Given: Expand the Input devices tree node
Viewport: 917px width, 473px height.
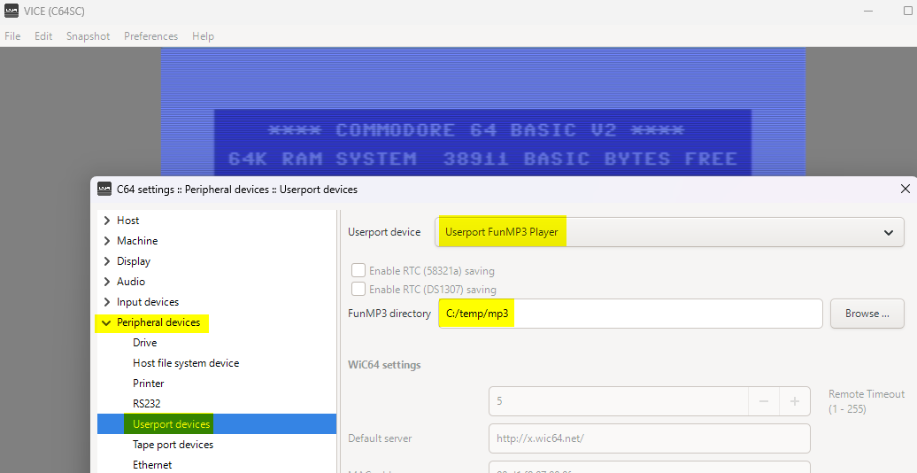Looking at the screenshot, I should tap(106, 302).
